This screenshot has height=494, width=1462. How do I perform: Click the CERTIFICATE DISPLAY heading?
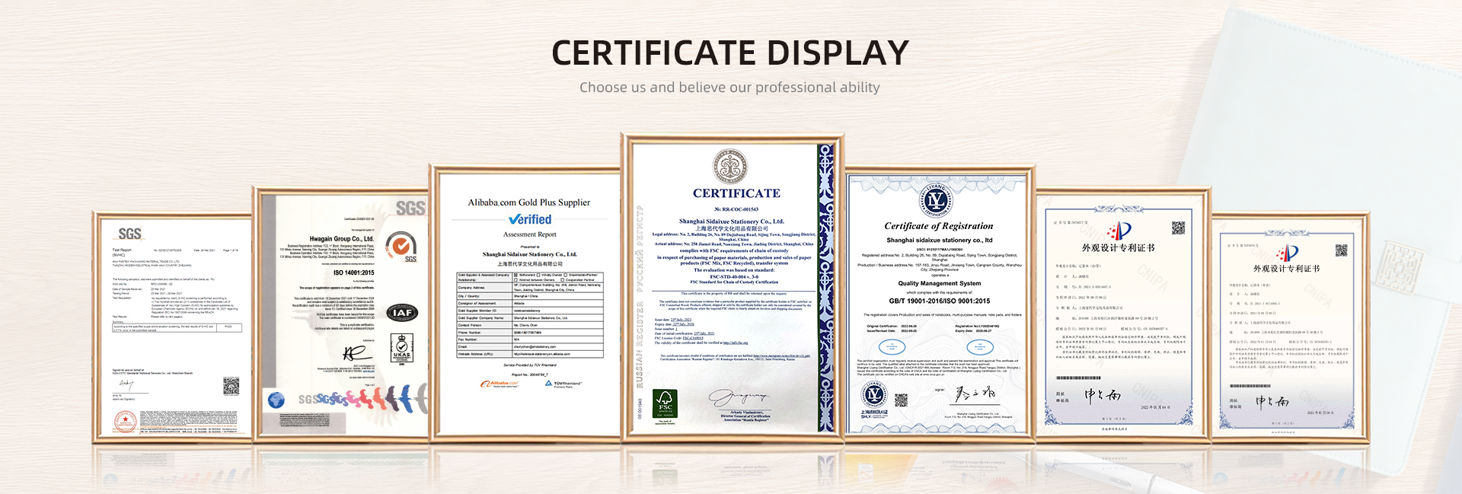(730, 53)
